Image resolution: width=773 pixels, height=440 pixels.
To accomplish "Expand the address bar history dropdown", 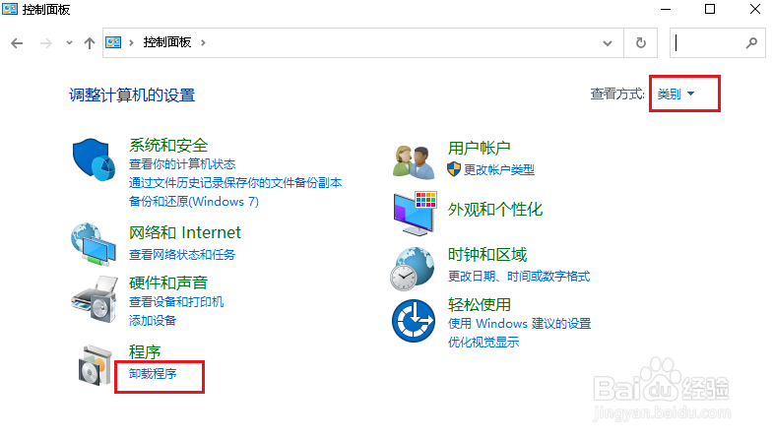I will (609, 43).
